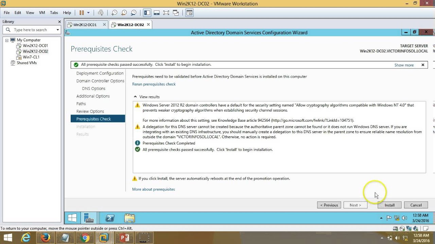Viewport: 435px width, 244px height.
Task: Open Server Manager from guest taskbar
Action: pyautogui.click(x=89, y=218)
